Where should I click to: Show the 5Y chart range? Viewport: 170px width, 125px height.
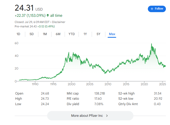(x=98, y=34)
